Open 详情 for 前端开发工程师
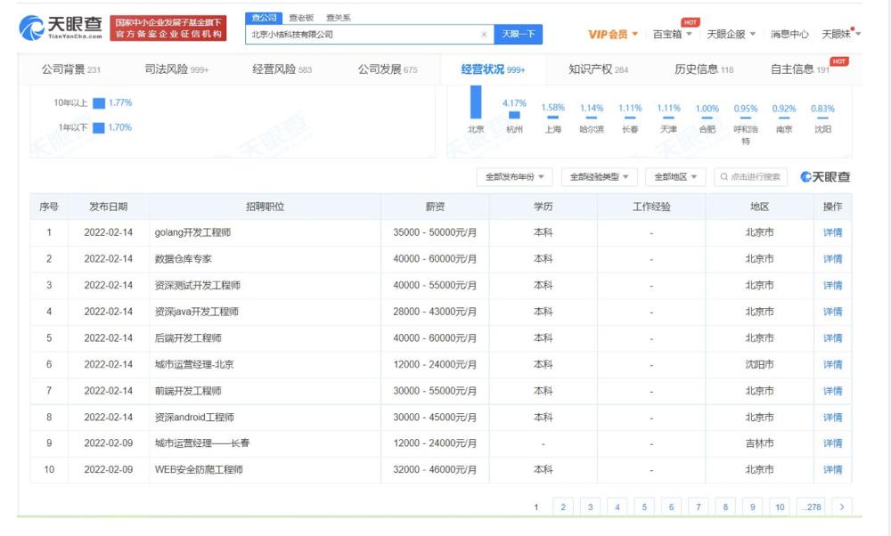 click(832, 391)
